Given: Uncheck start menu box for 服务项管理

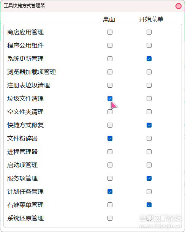Looking at the screenshot, I should 149,178.
